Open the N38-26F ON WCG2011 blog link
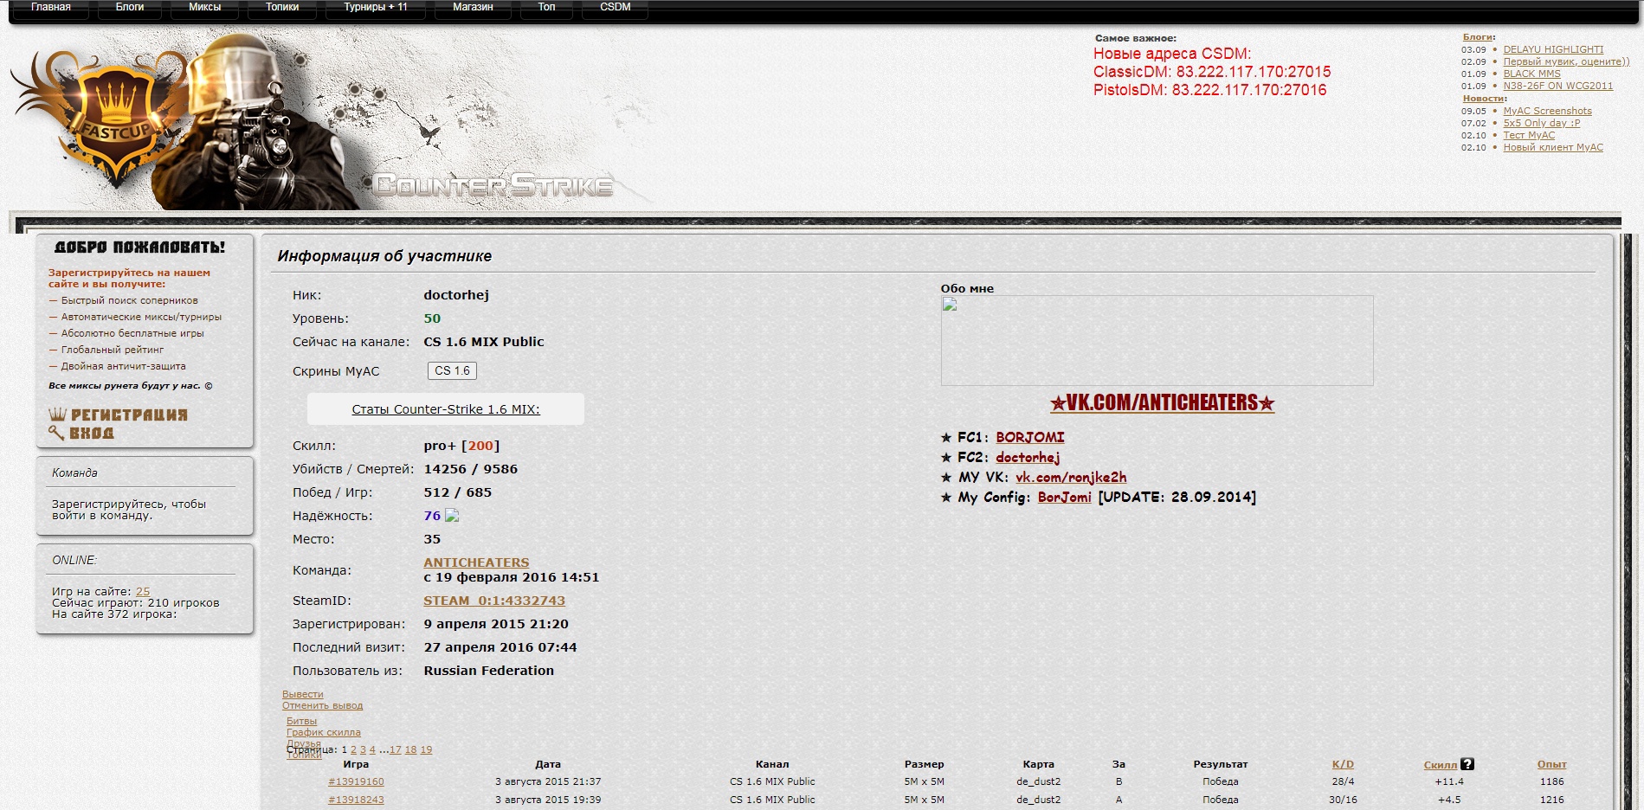 pyautogui.click(x=1557, y=86)
